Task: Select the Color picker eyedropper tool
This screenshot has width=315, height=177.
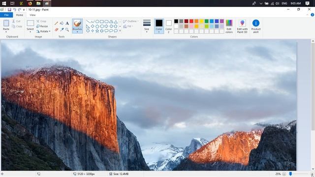Action: pyautogui.click(x=62, y=29)
